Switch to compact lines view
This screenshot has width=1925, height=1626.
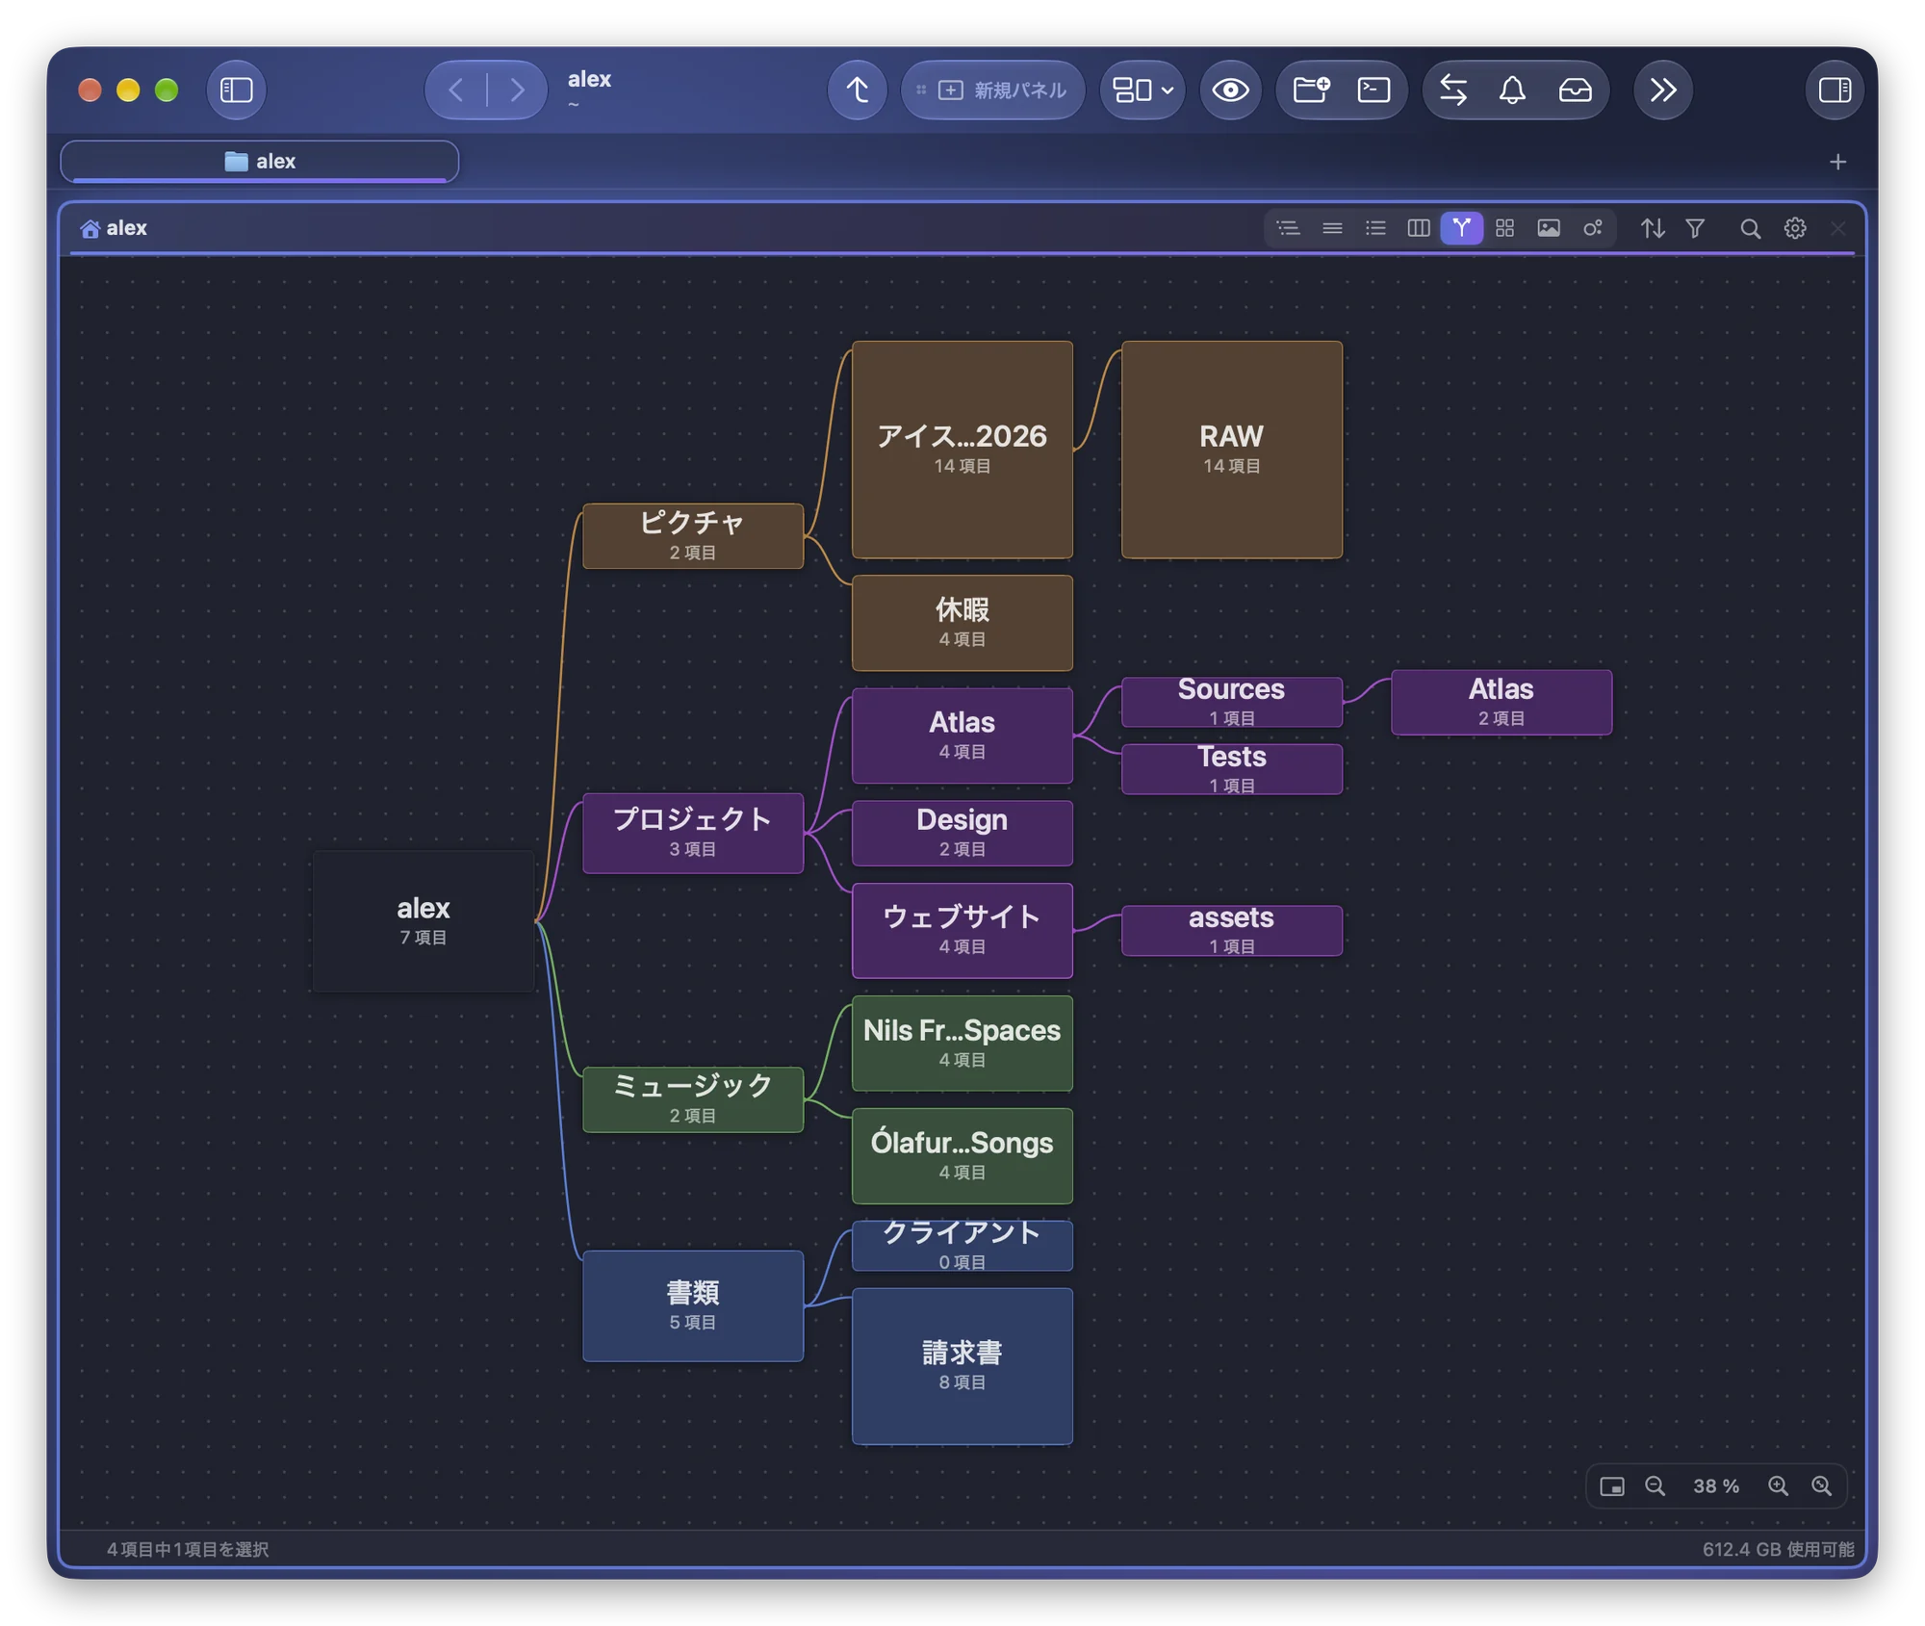[1332, 228]
